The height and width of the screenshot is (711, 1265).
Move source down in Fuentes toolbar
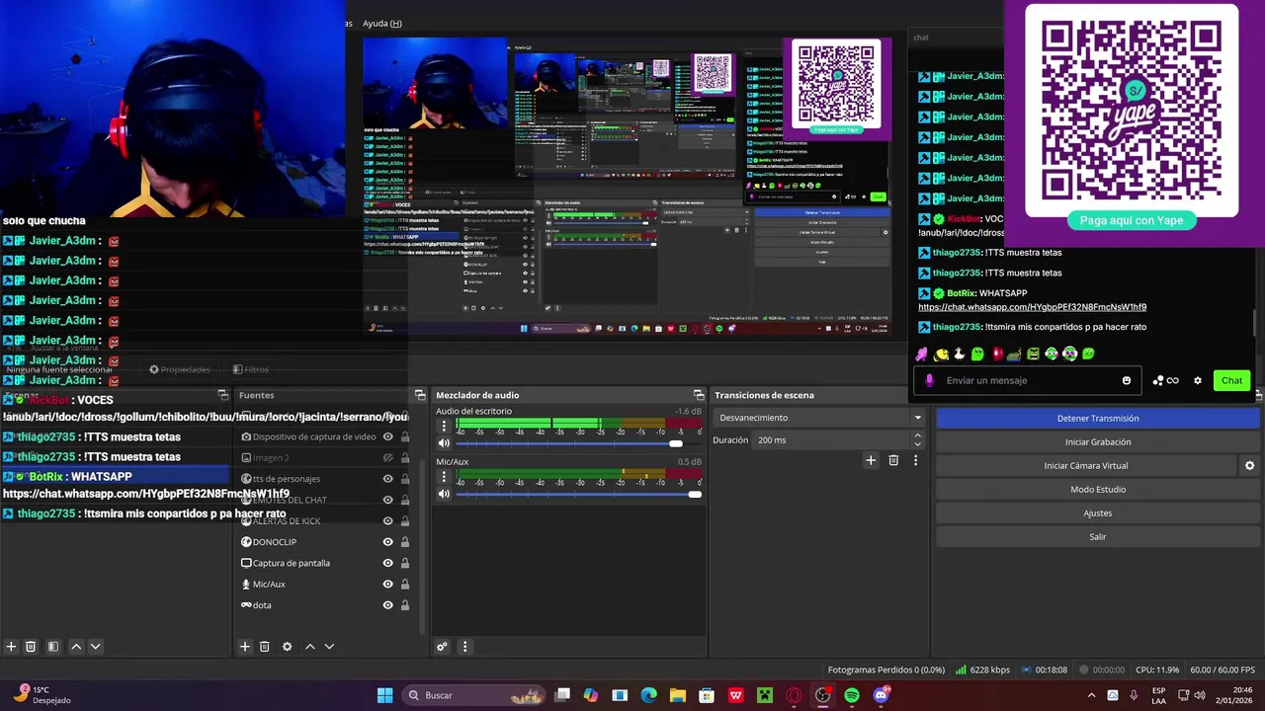click(x=329, y=647)
